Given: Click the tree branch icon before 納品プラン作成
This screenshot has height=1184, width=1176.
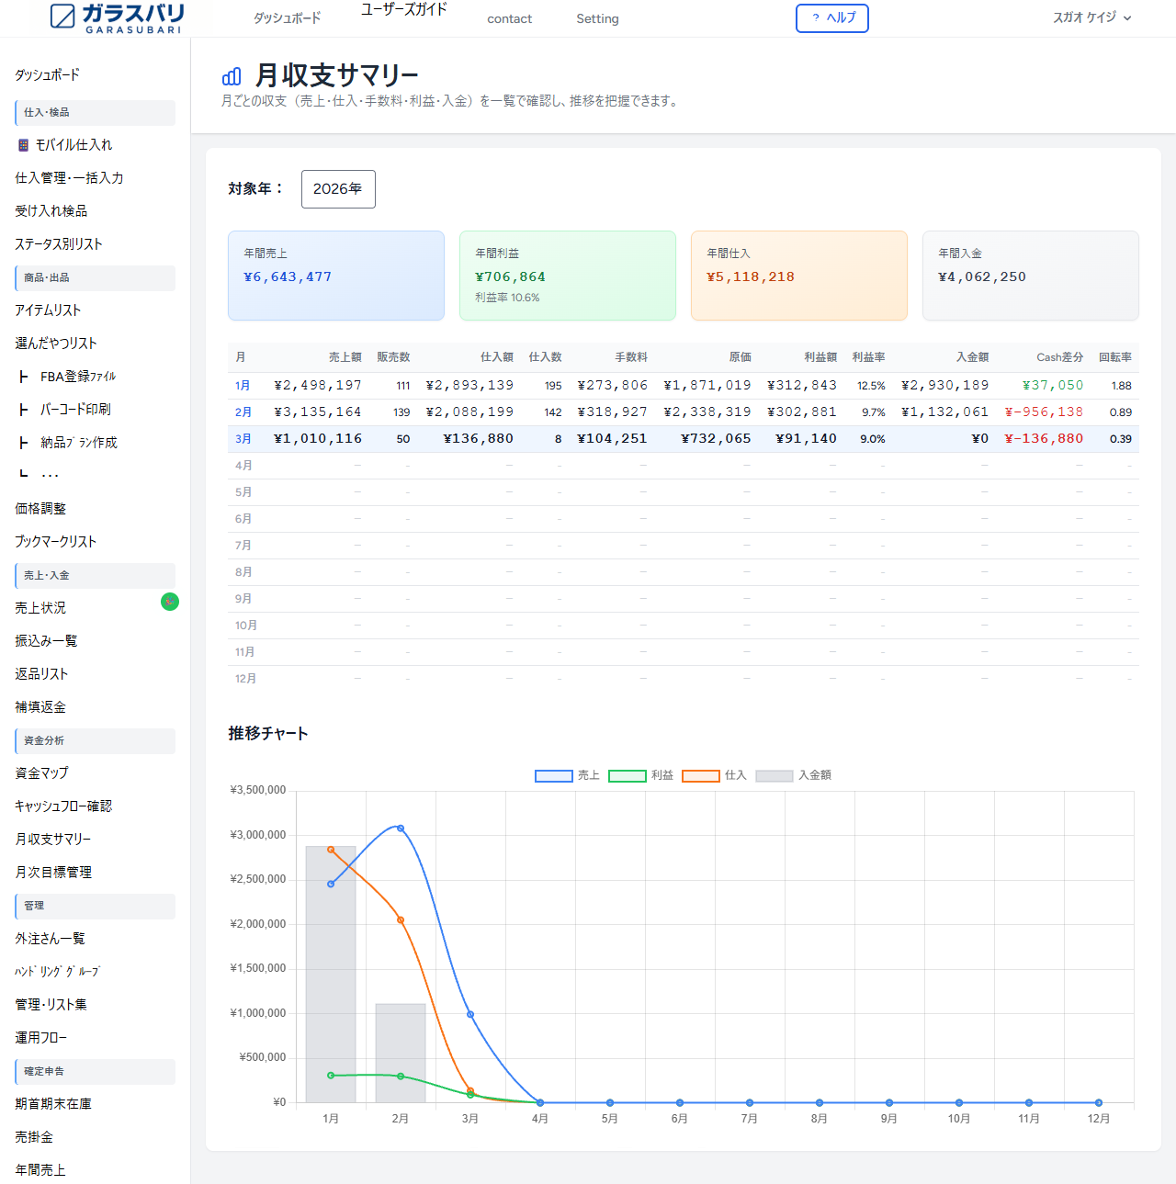Looking at the screenshot, I should coord(24,443).
